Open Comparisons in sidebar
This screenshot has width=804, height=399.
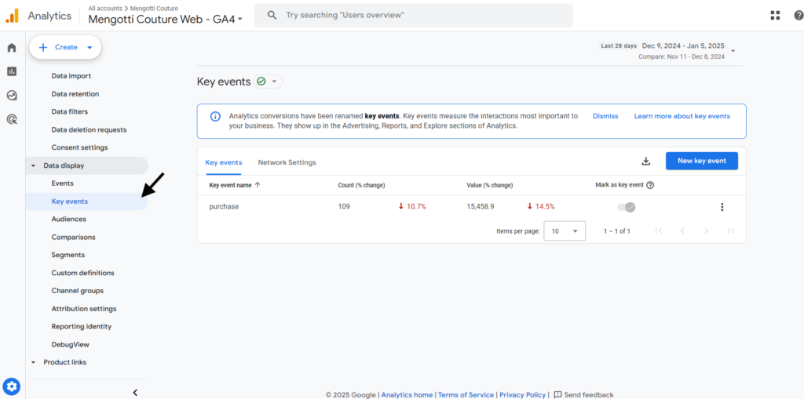coord(73,238)
